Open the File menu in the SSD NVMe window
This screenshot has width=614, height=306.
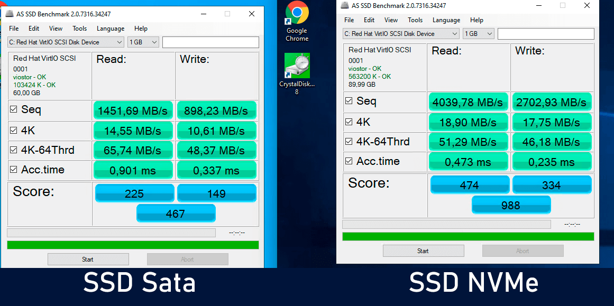click(349, 20)
